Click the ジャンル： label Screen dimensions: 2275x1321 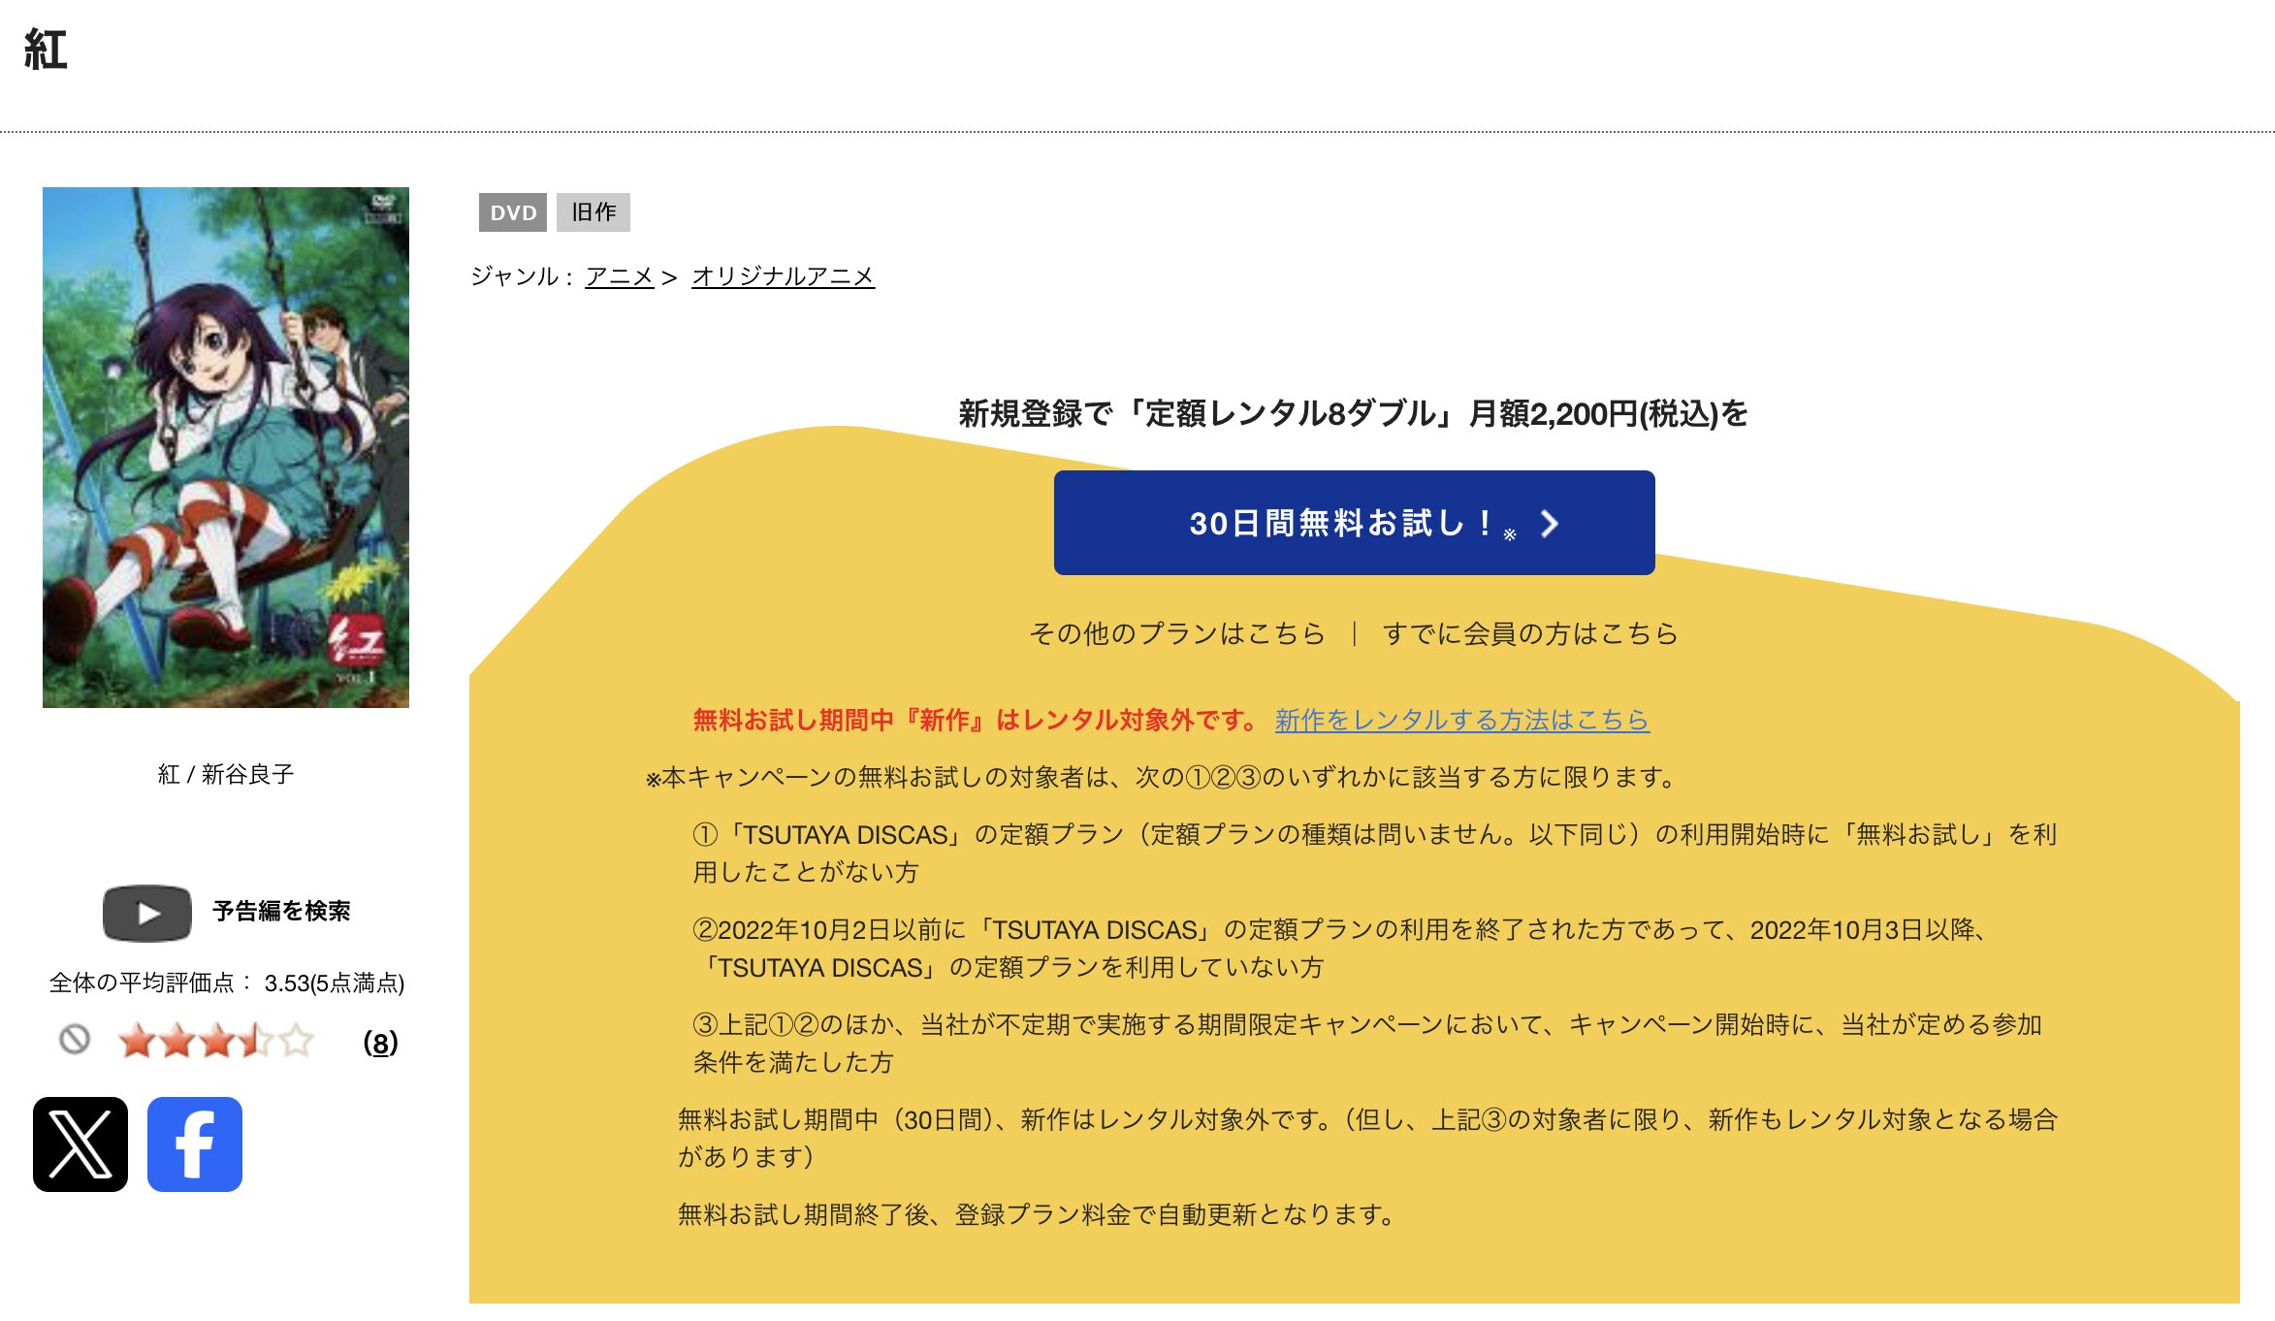coord(522,276)
